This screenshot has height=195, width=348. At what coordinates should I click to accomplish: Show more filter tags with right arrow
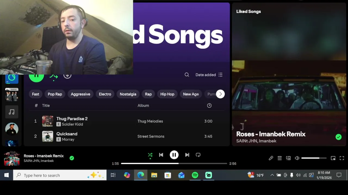click(x=220, y=94)
